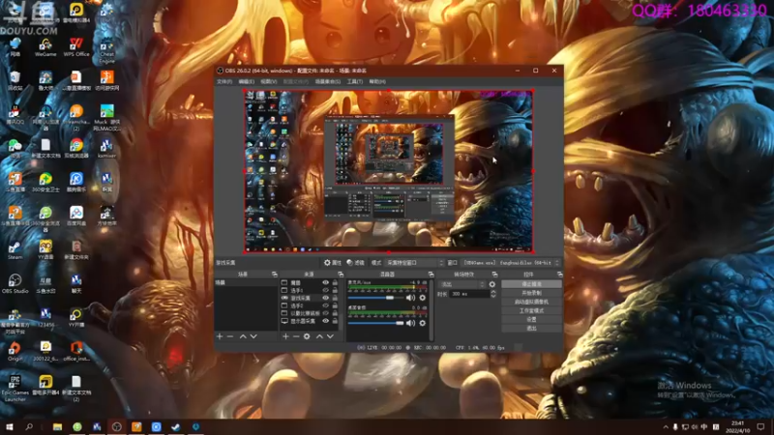
Task: Click desktop audio volume slider
Action: [x=375, y=323]
